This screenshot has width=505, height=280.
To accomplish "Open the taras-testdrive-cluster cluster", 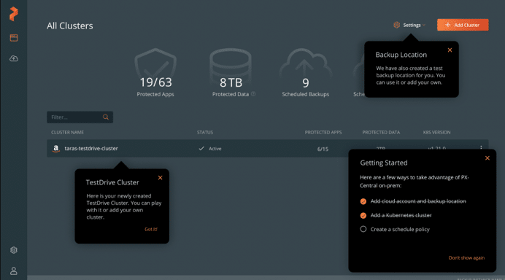I will coord(91,148).
